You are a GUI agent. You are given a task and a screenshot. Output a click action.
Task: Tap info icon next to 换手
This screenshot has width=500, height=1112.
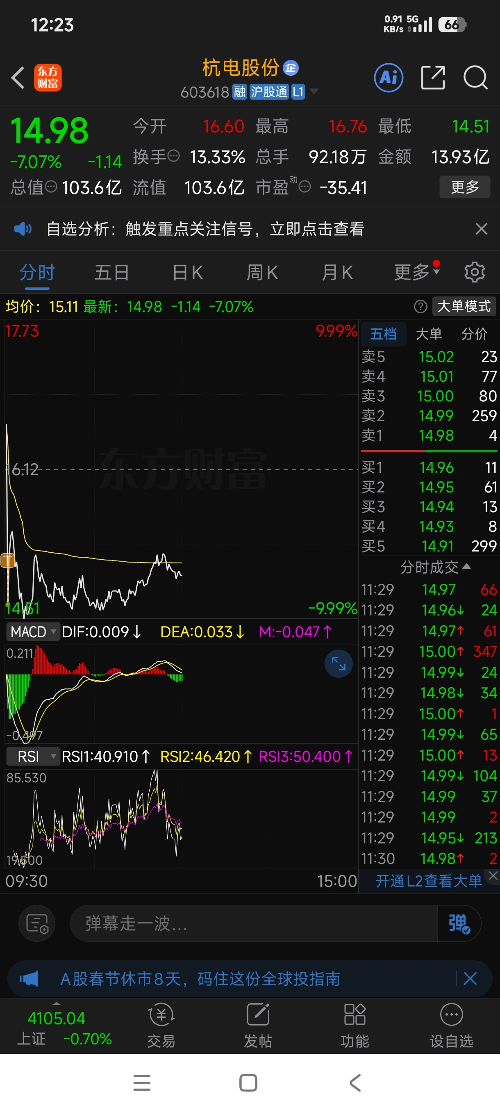point(173,156)
